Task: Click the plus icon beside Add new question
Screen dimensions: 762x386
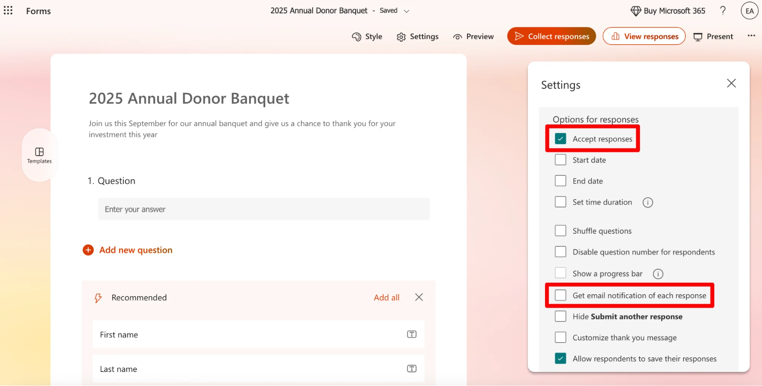Action: click(88, 250)
